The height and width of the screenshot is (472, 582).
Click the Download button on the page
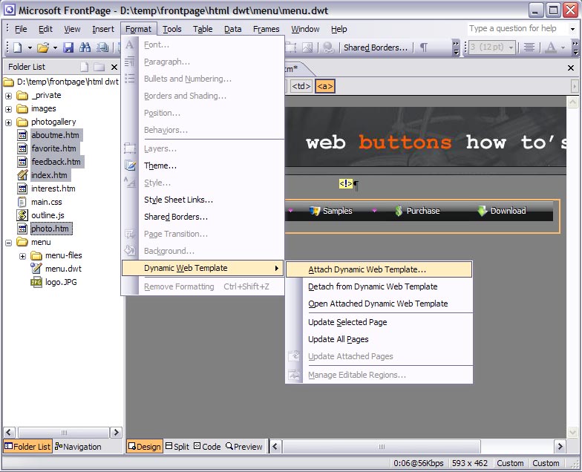(x=502, y=211)
